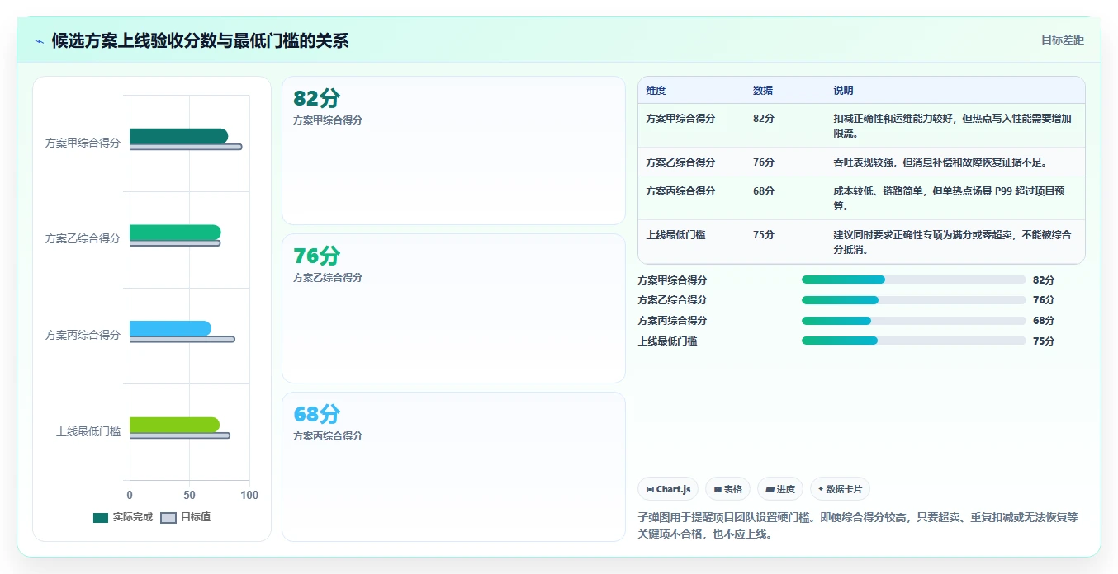Select the Chart.js chip
The width and height of the screenshot is (1118, 574).
(668, 489)
